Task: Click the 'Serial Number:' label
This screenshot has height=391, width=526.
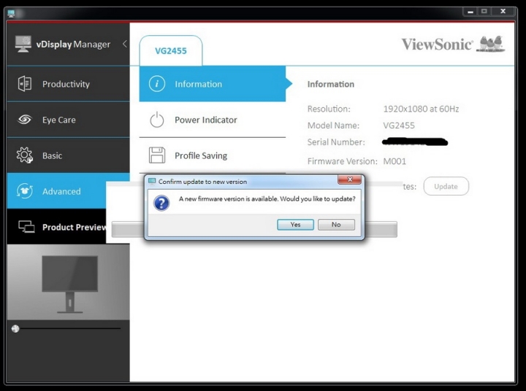Action: 336,142
